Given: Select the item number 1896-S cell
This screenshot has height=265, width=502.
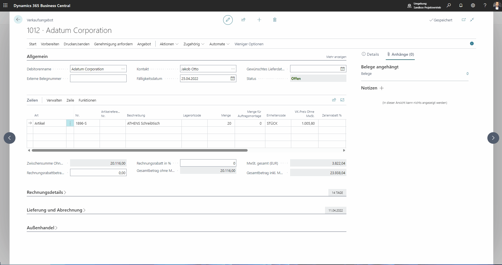Looking at the screenshot, I should coord(87,123).
